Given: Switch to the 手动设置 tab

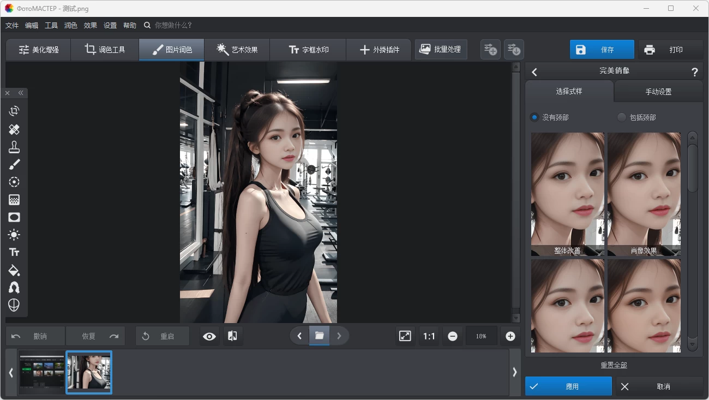Looking at the screenshot, I should coord(658,92).
